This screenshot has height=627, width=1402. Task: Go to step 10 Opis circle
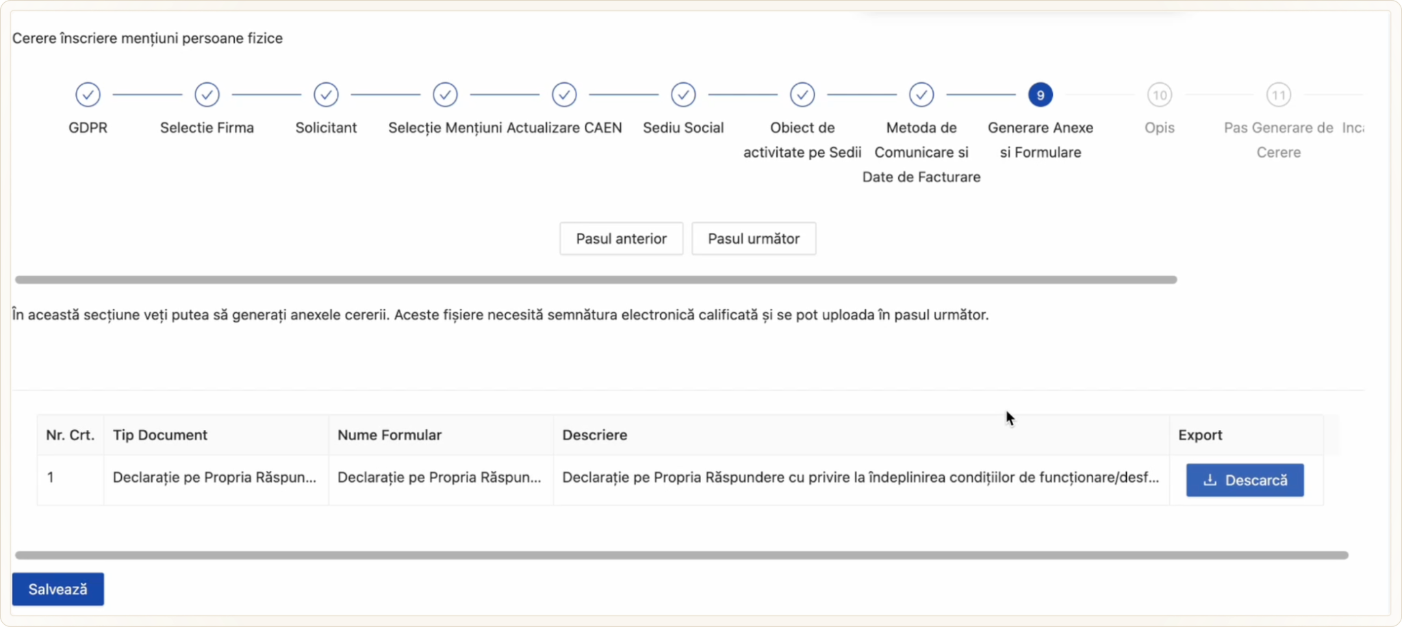(1160, 94)
